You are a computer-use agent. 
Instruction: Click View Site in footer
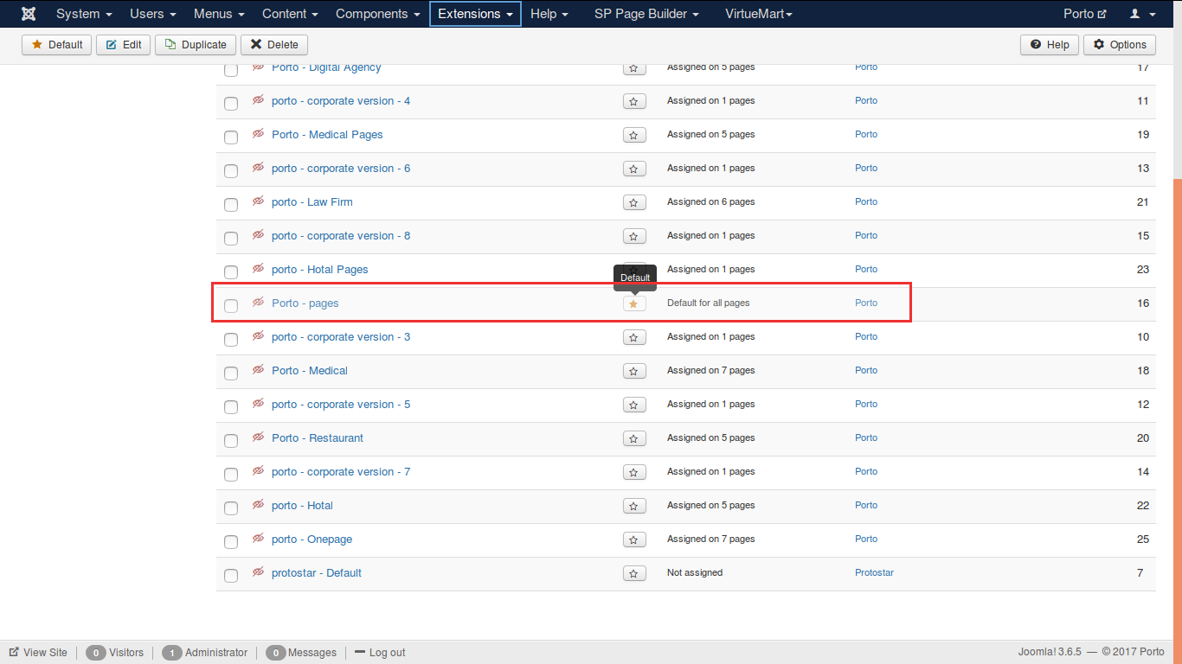[38, 653]
